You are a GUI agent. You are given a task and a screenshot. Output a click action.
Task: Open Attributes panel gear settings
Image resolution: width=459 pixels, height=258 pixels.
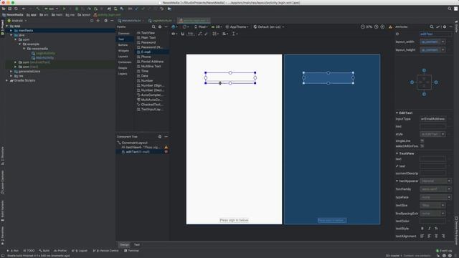pyautogui.click(x=445, y=27)
